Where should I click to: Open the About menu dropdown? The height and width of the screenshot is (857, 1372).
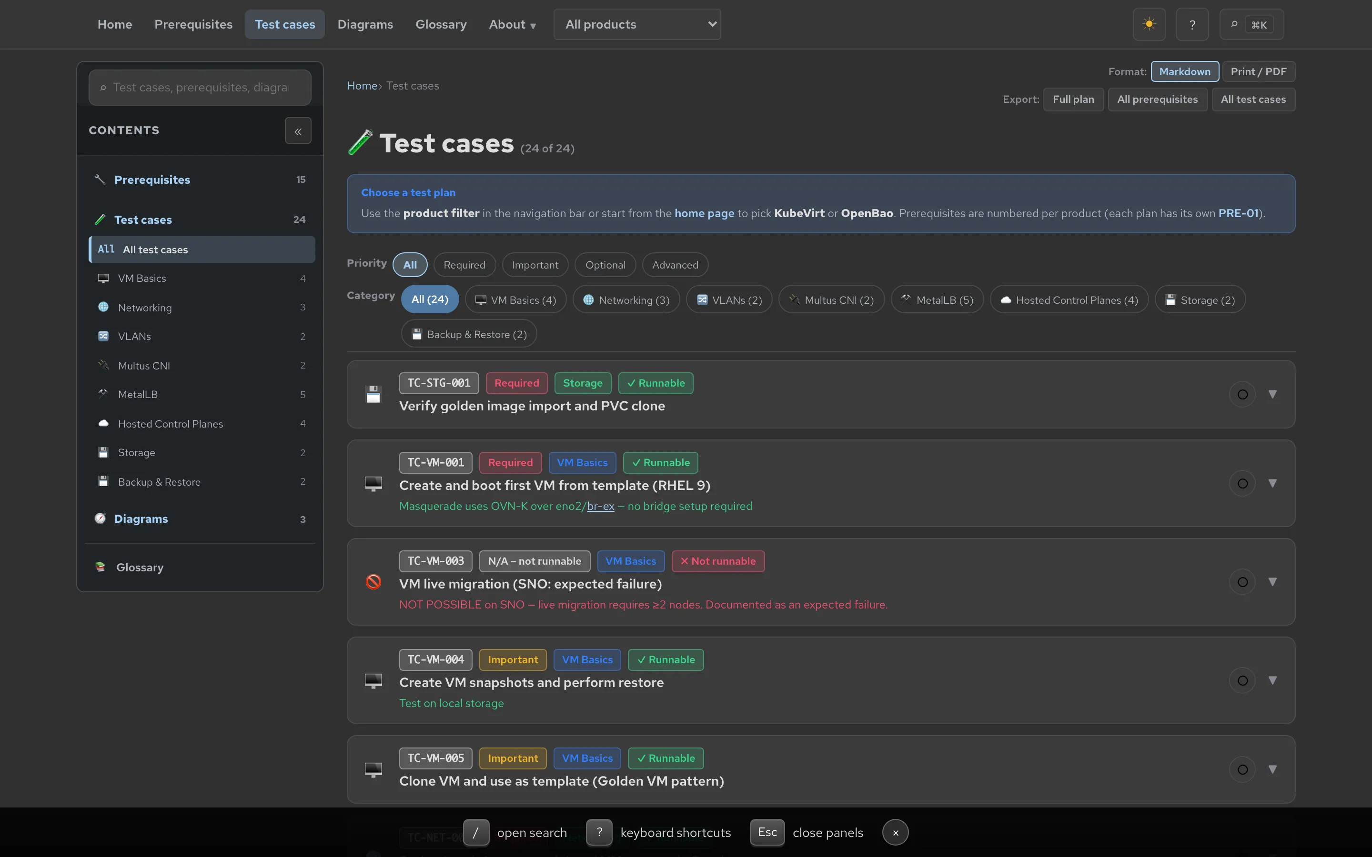click(x=512, y=24)
